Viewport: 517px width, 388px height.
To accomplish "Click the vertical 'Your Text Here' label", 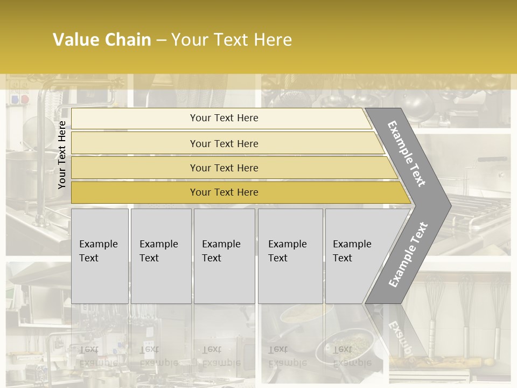I will [x=62, y=155].
